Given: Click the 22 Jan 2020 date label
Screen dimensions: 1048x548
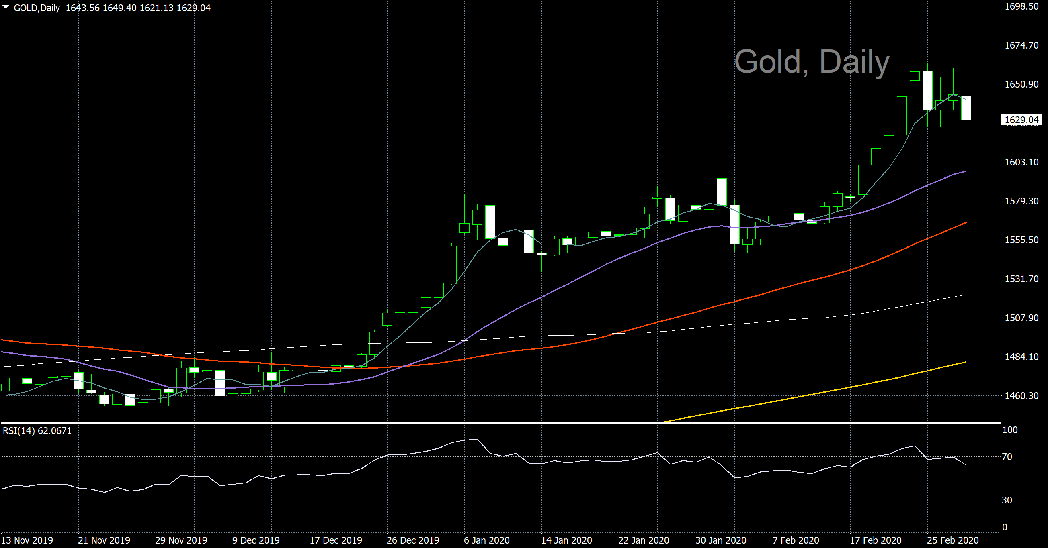Looking at the screenshot, I should (x=644, y=540).
